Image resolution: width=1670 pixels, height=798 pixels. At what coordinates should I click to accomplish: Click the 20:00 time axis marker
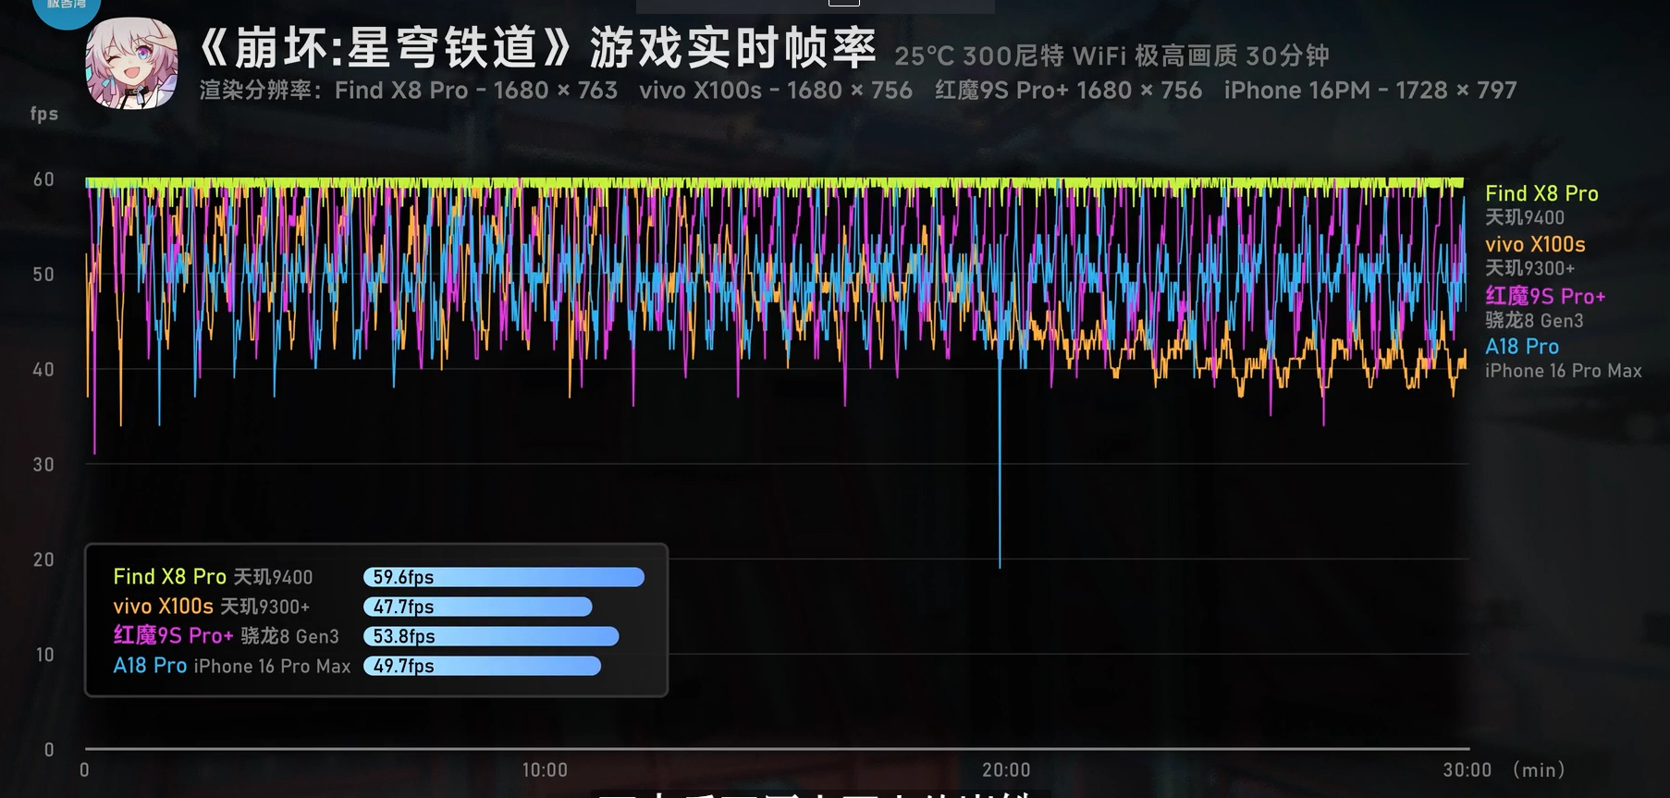[1006, 770]
